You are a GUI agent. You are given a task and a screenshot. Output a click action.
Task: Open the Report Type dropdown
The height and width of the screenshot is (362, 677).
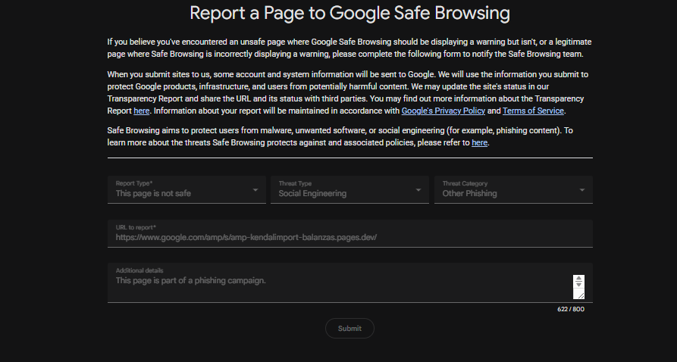(x=186, y=189)
